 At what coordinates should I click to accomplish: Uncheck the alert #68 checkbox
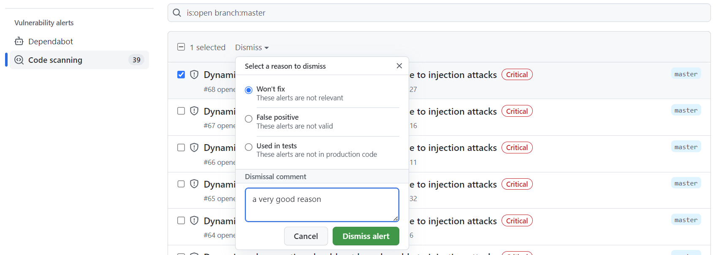click(181, 75)
